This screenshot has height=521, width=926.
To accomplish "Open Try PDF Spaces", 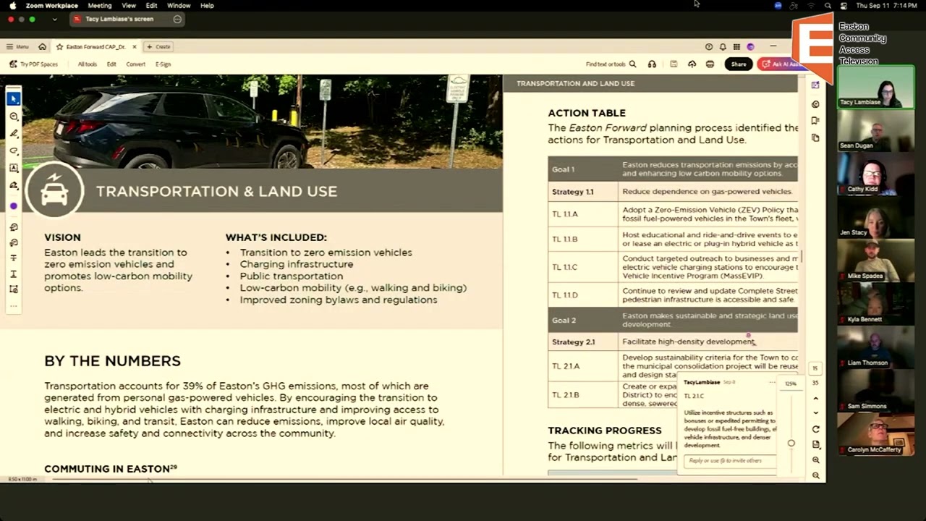I will coord(33,64).
